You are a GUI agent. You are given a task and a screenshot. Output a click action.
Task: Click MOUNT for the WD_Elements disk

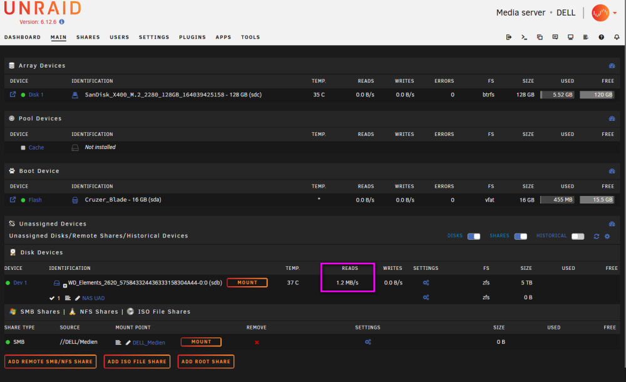coord(247,282)
